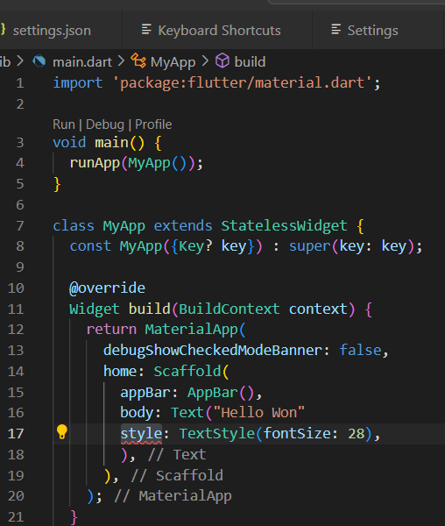Viewport: 445px width, 526px height.
Task: Click the // MaterialApp closing comment
Action: point(173,496)
